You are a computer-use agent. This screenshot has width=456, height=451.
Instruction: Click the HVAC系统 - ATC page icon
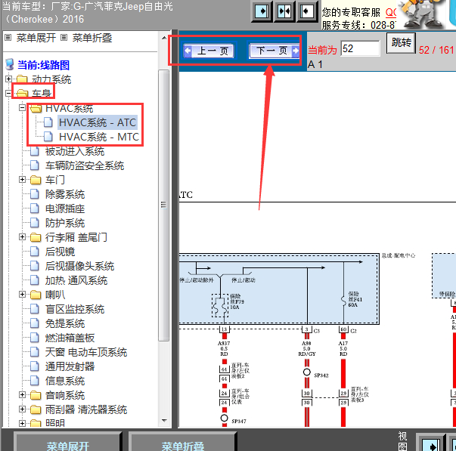pos(48,122)
